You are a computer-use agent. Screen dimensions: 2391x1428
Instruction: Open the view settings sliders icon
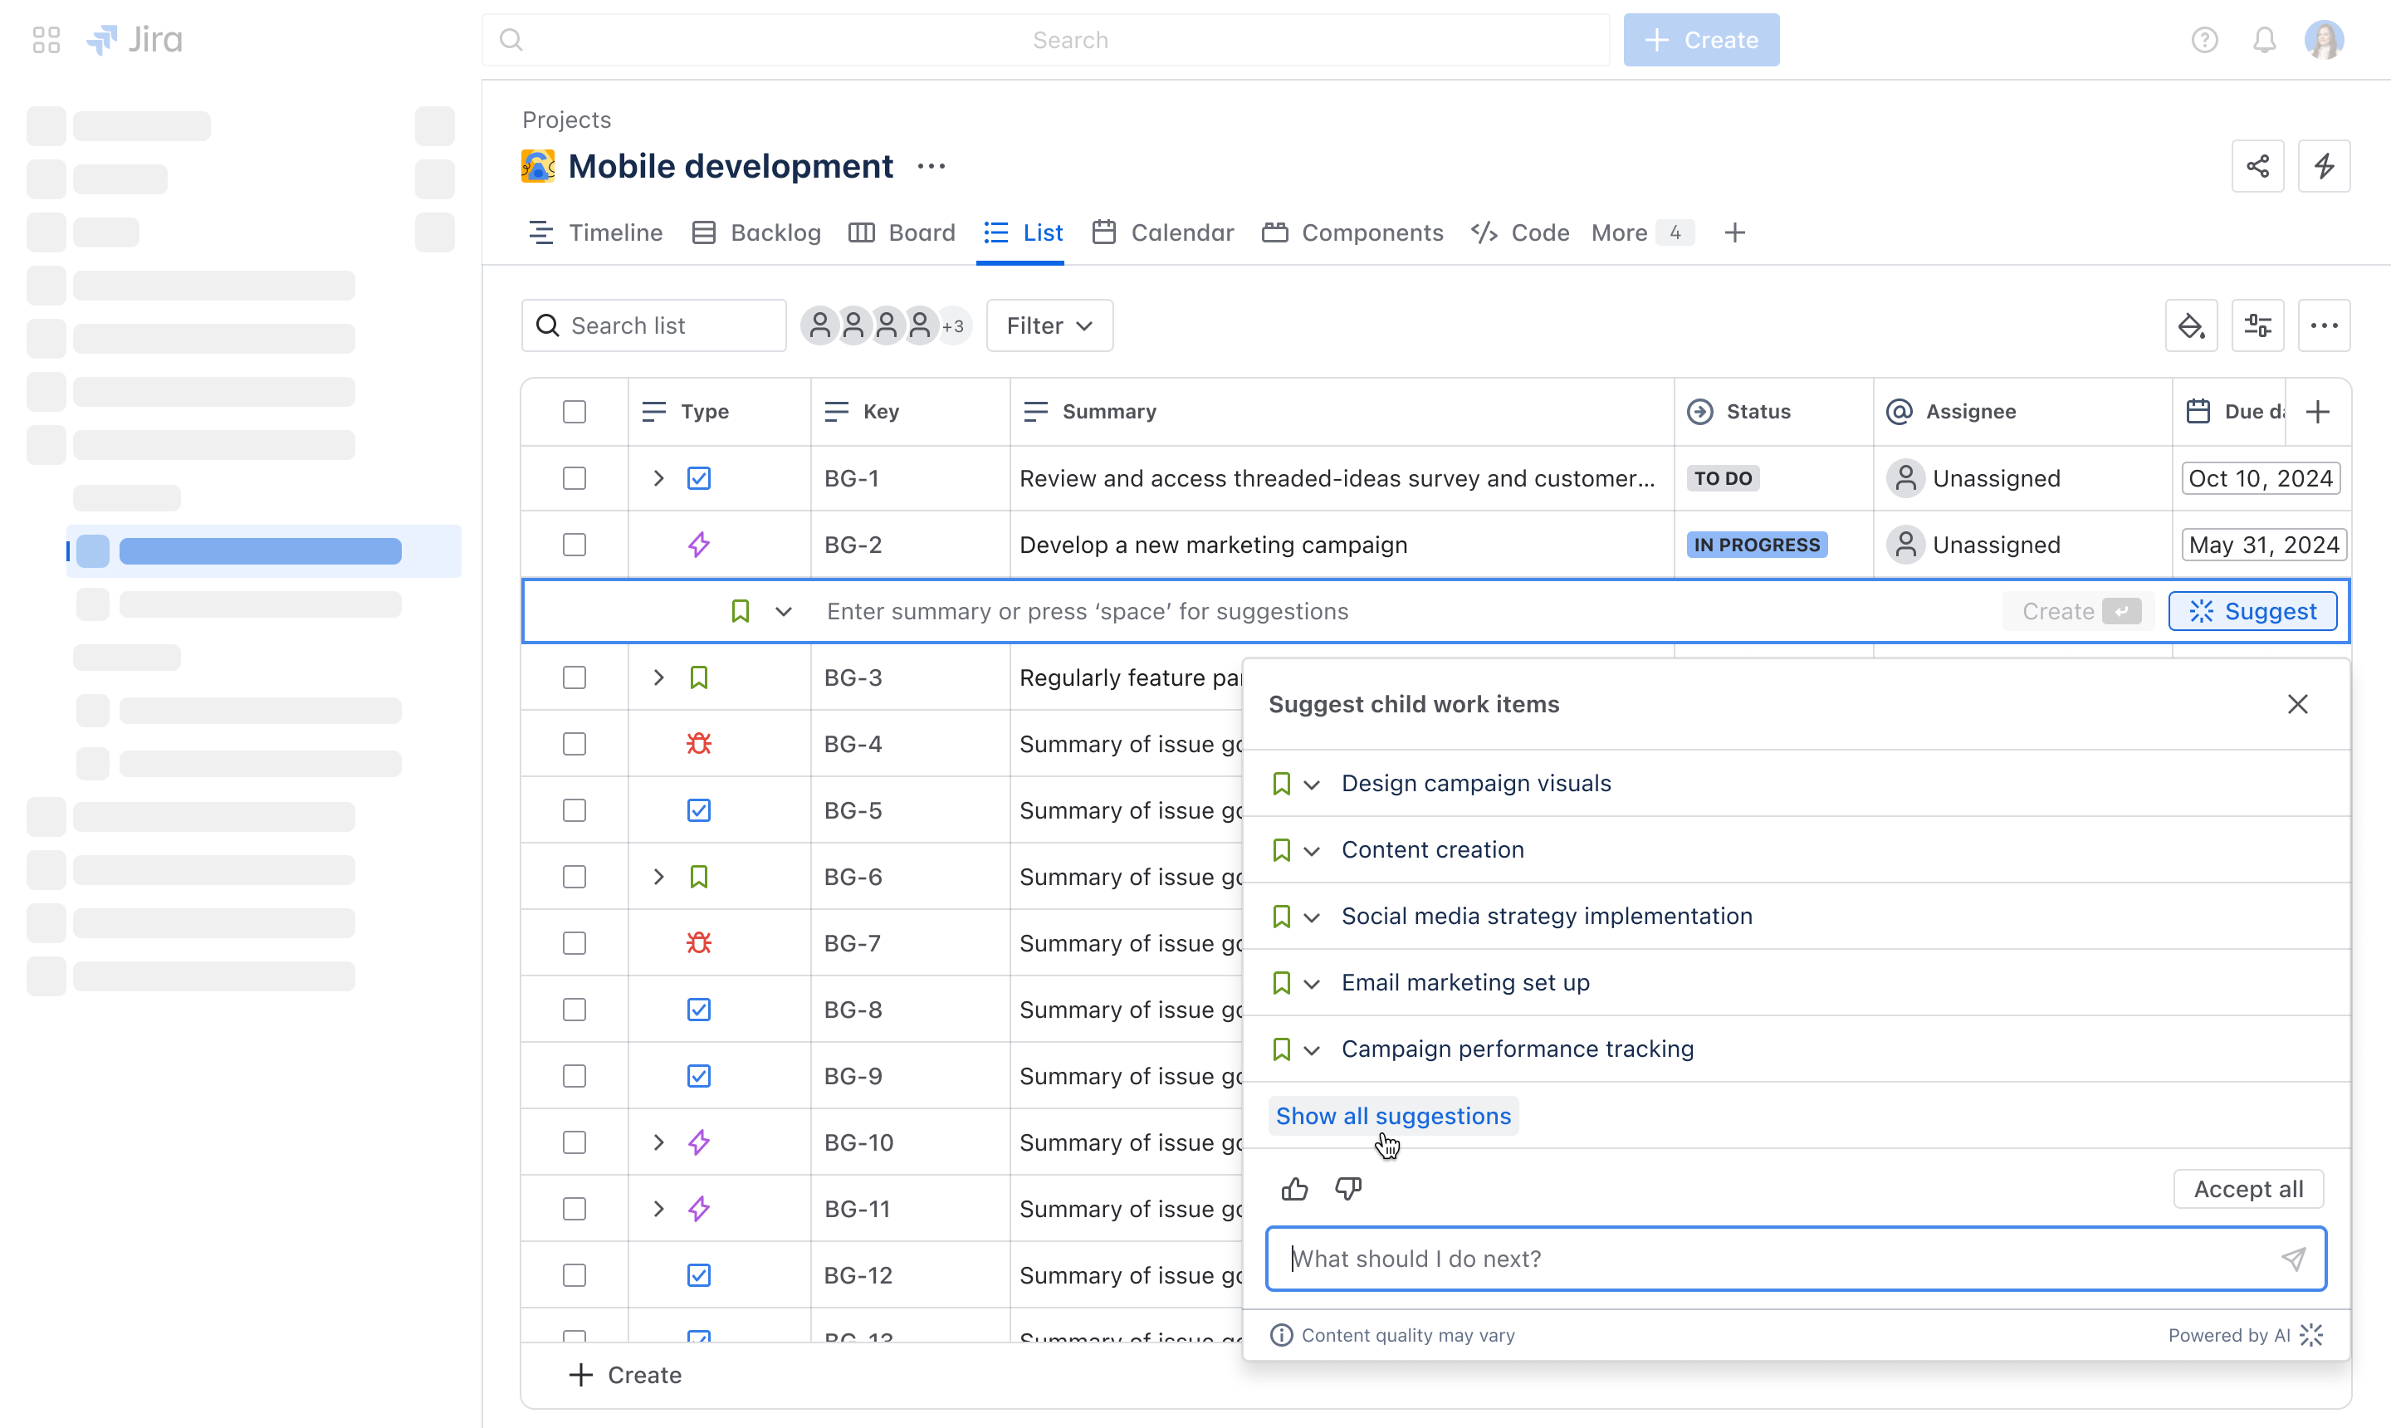pos(2257,326)
